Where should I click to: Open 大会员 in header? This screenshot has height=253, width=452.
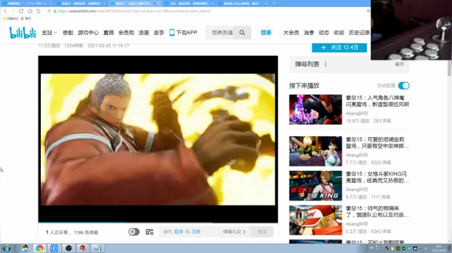(291, 33)
